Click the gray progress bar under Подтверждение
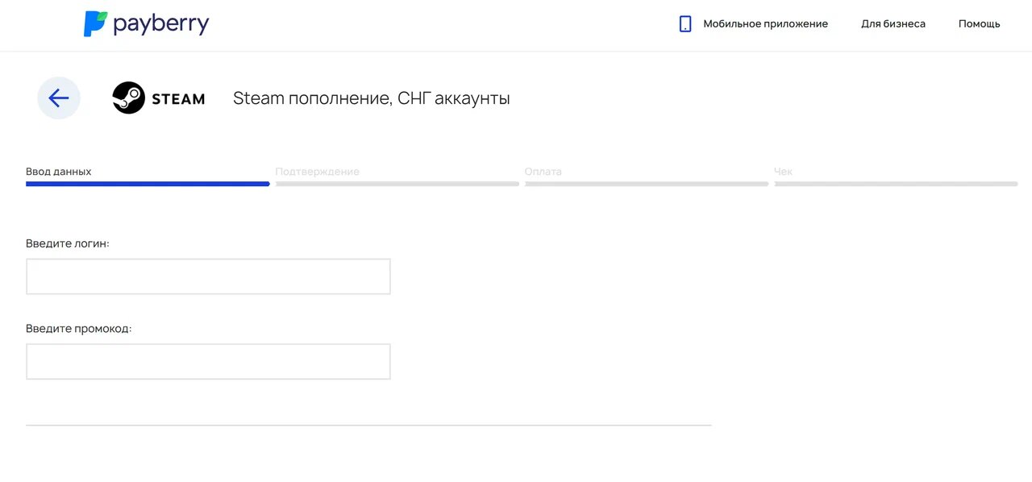This screenshot has width=1032, height=482. [x=397, y=184]
